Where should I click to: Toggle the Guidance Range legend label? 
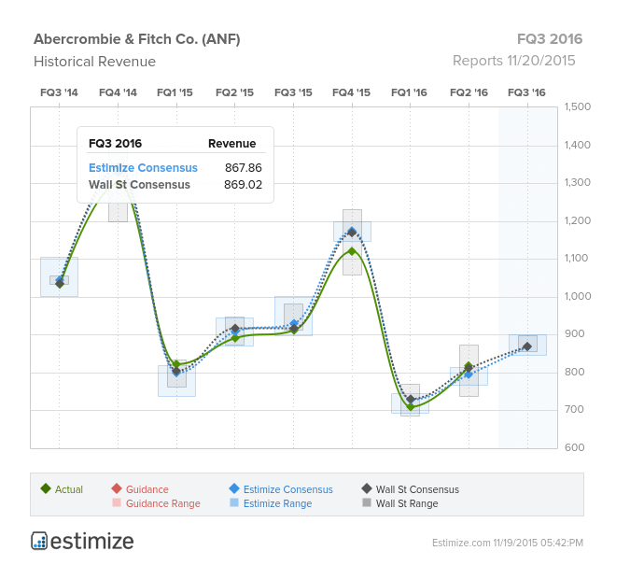(163, 503)
